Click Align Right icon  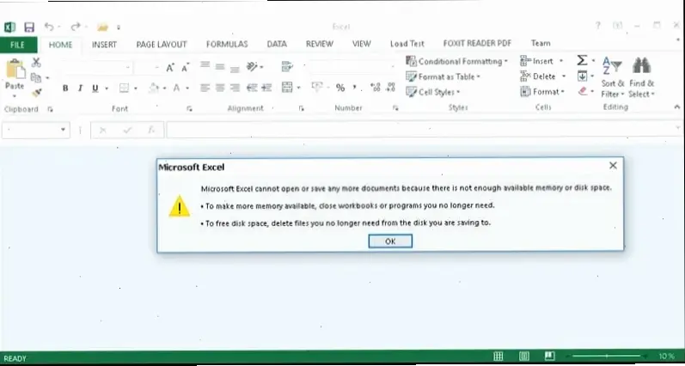click(235, 88)
